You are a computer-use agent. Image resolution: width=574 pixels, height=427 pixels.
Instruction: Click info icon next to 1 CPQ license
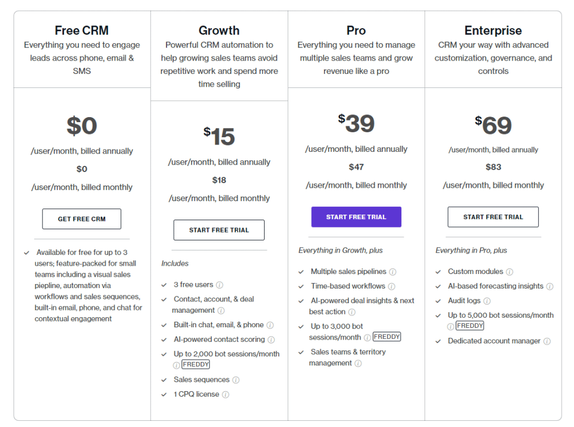226,394
